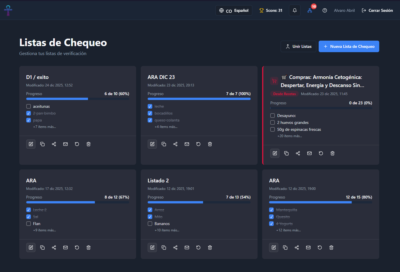Edit the D1 / exito checklist
This screenshot has width=400, height=272.
pyautogui.click(x=31, y=144)
